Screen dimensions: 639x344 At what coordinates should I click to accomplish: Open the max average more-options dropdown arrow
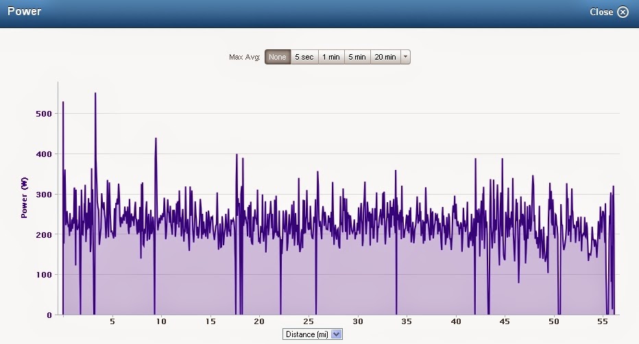click(405, 57)
